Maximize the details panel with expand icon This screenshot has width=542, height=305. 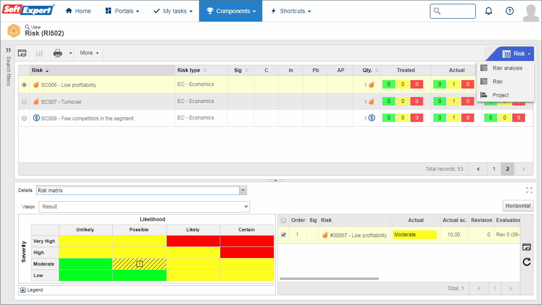click(x=529, y=190)
